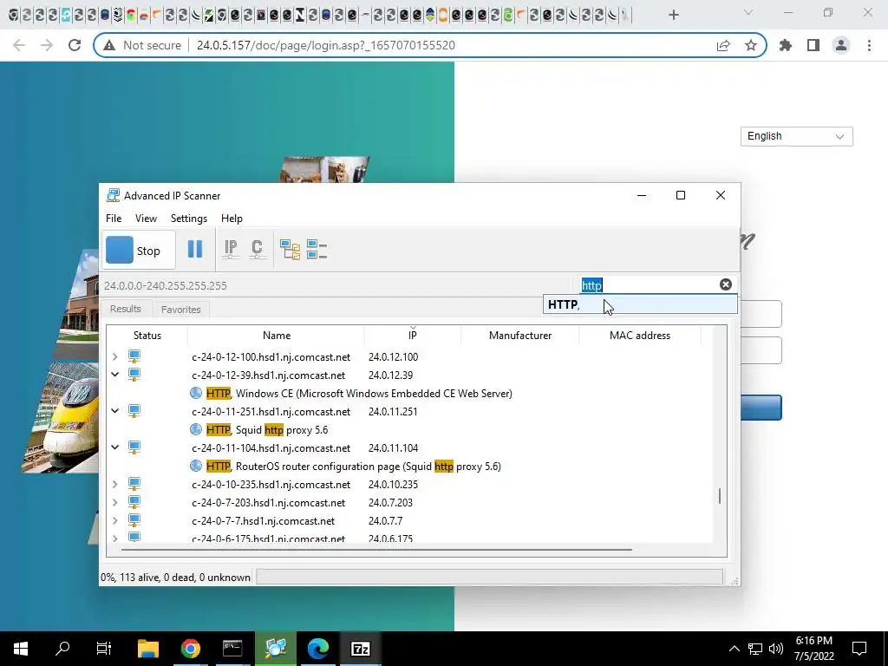
Task: Share this page from the address bar
Action: [x=723, y=45]
